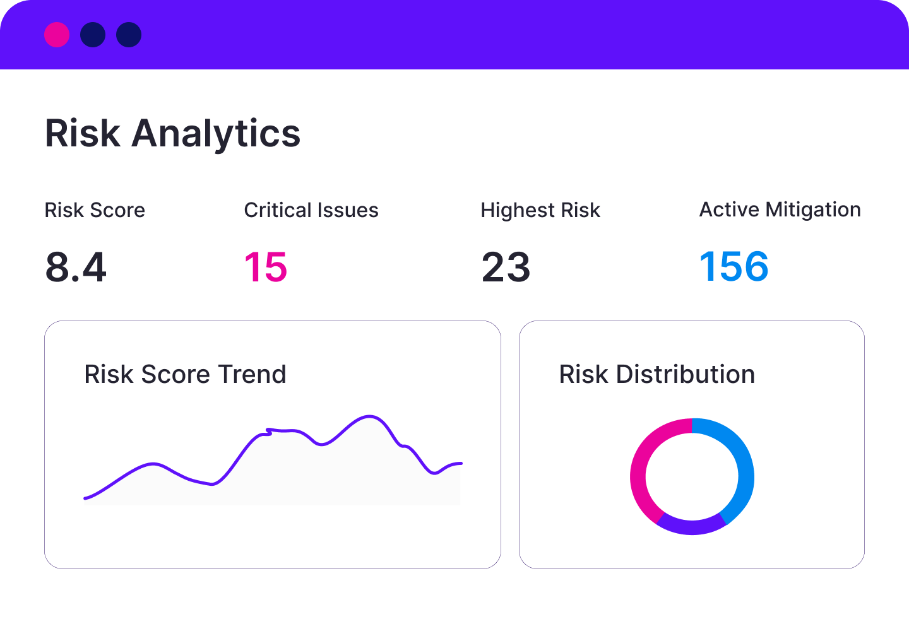Image resolution: width=909 pixels, height=624 pixels.
Task: Click the Risk Distribution card title
Action: [656, 374]
